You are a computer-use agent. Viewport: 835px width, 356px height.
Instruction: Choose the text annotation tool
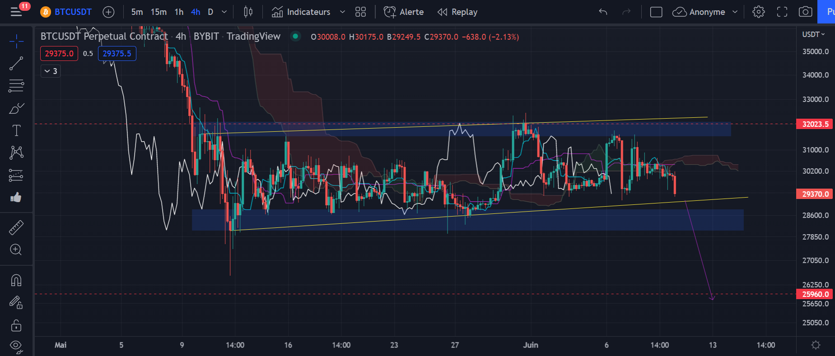[16, 130]
